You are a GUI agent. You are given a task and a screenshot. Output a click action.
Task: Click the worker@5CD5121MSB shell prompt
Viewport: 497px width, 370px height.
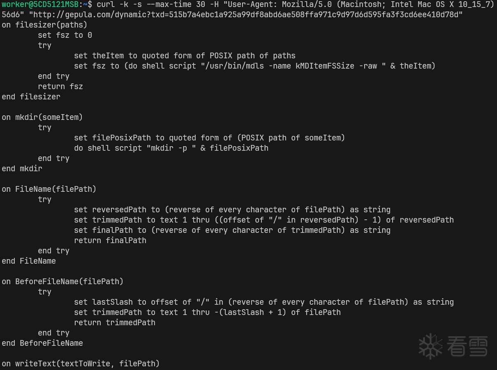click(40, 5)
